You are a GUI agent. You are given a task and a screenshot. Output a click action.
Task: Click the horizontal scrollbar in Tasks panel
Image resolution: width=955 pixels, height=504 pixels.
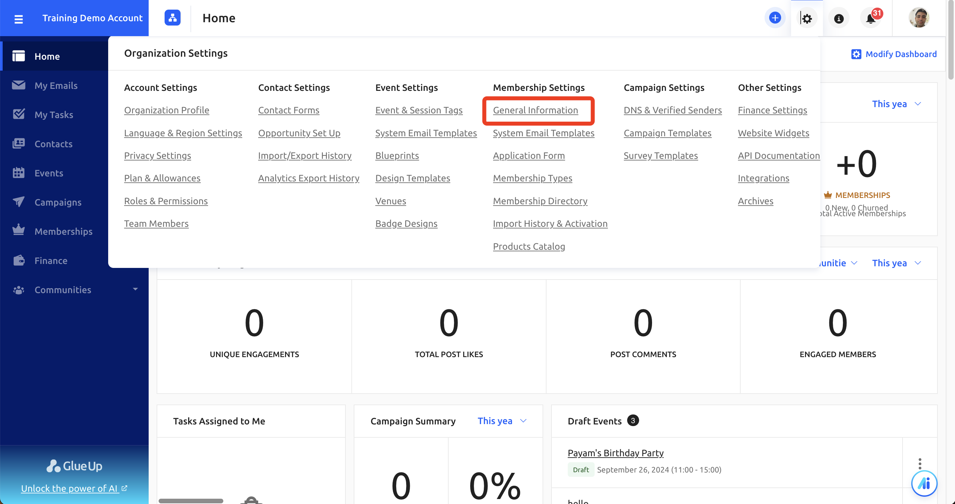(191, 501)
